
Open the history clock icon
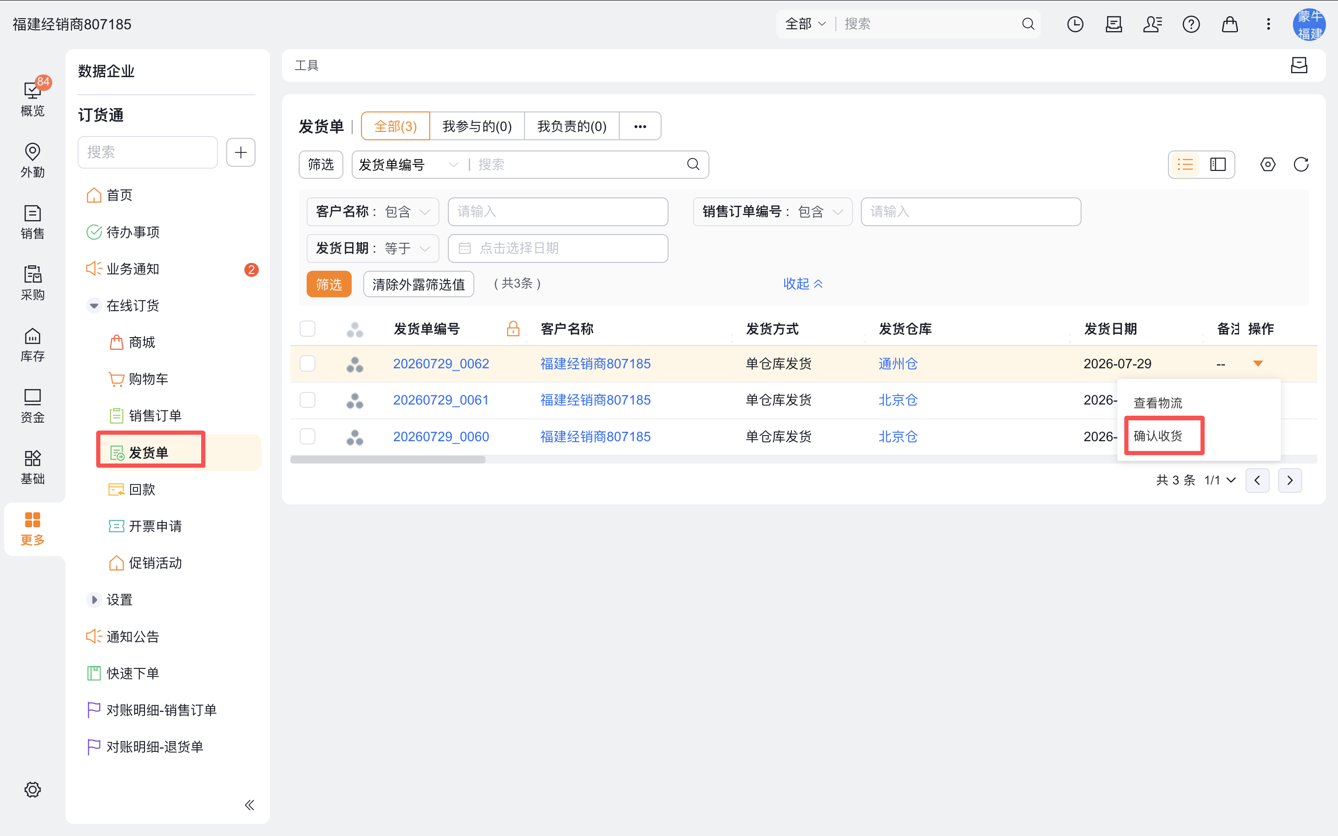click(x=1075, y=24)
